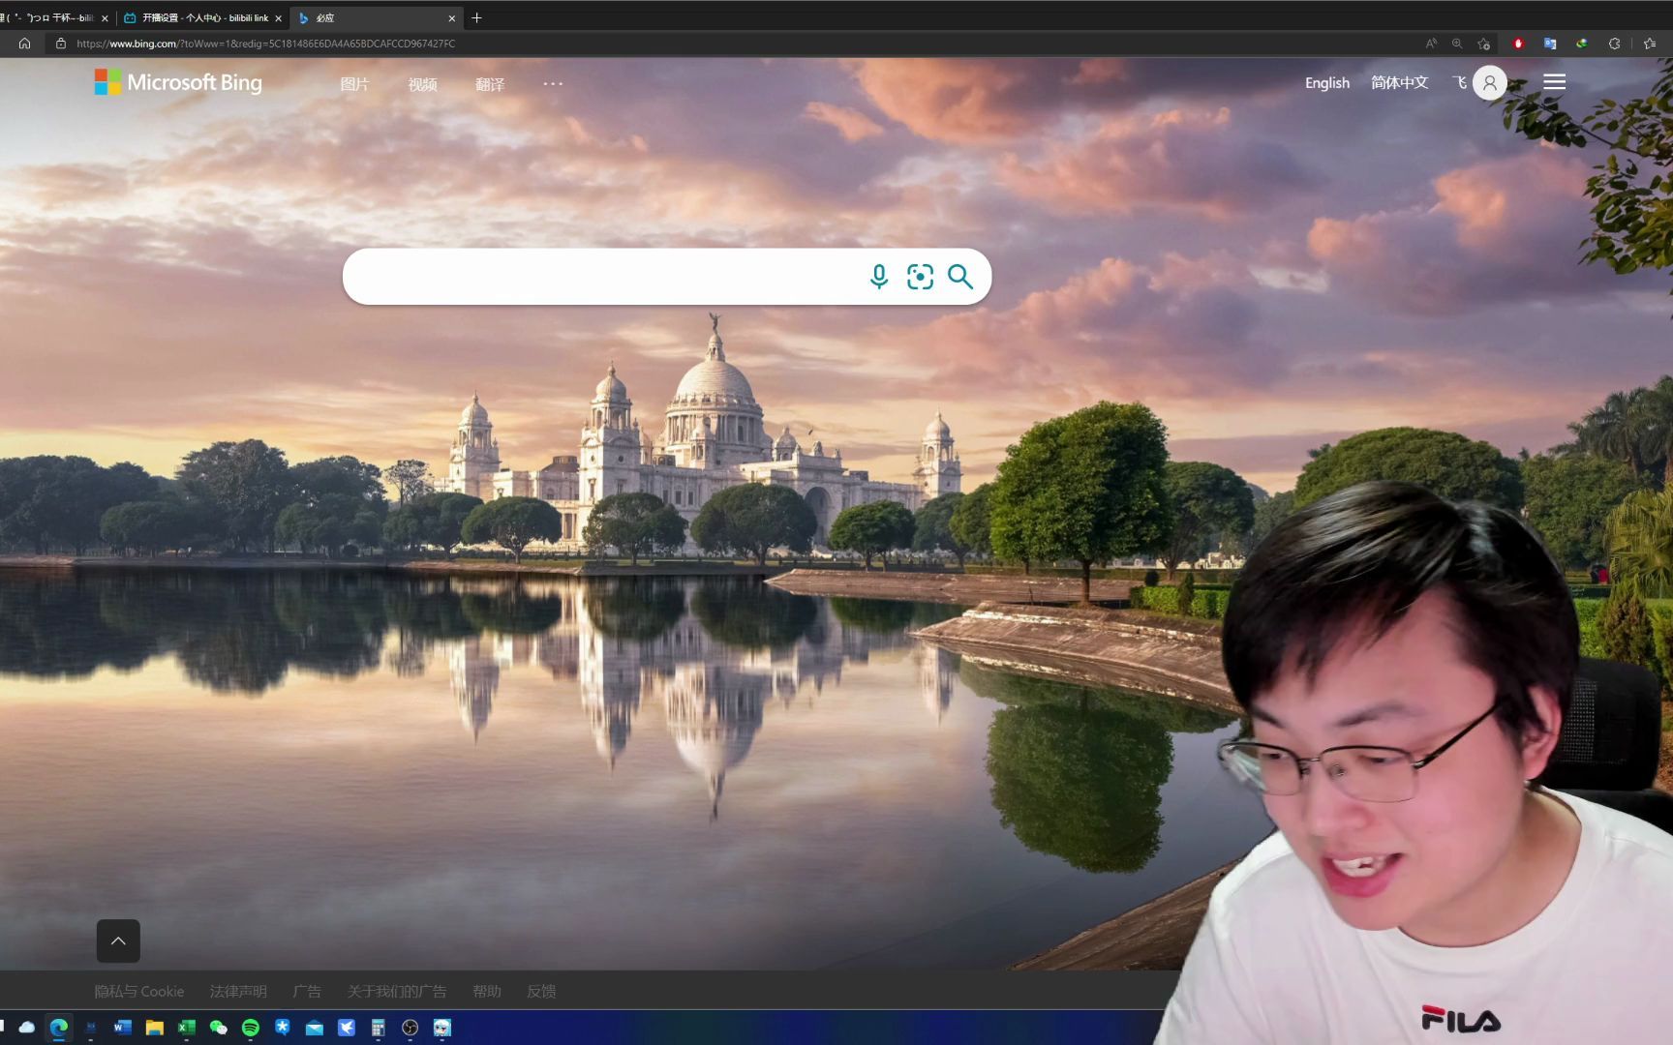Open the 关于我们的广告 footer link
1673x1045 pixels.
point(397,991)
